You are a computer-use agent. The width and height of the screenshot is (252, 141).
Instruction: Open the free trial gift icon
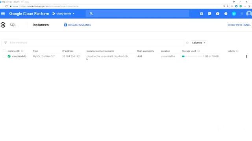pos(201,14)
